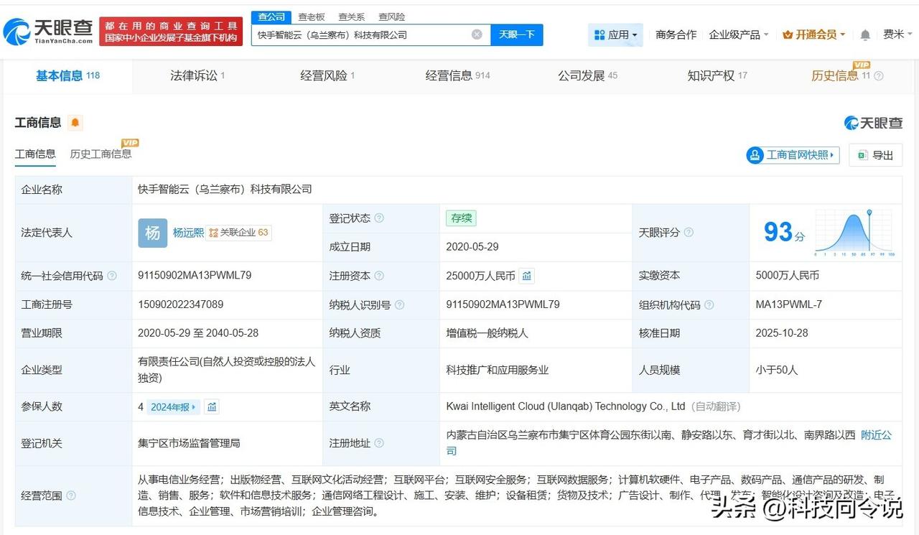Click the help icon next to 经营范围

click(x=71, y=496)
